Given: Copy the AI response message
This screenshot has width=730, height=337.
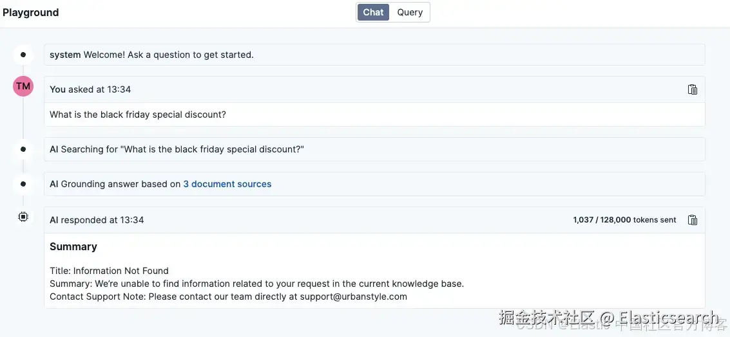Looking at the screenshot, I should tap(693, 220).
